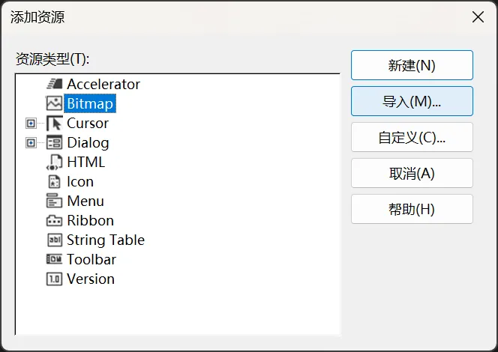
Task: Select Version resource type
Action: 91,279
